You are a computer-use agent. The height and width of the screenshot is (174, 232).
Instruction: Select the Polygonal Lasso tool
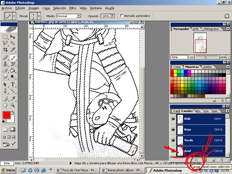[5, 43]
